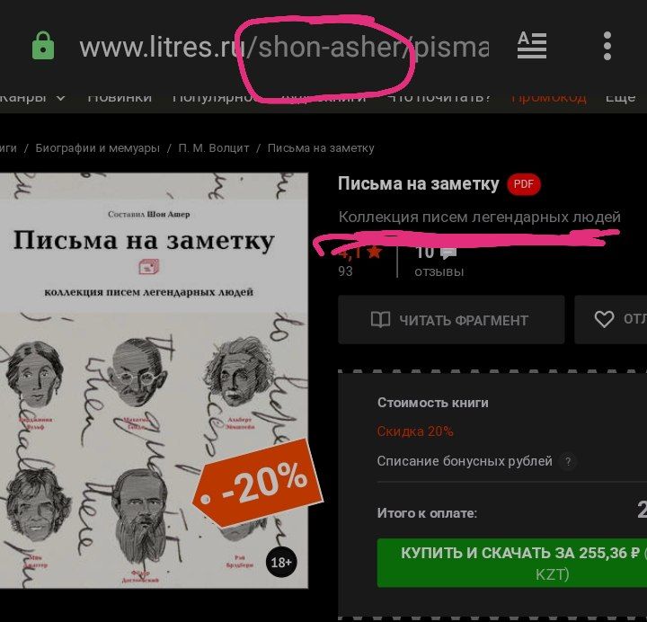Open the Промокод menu item
647x622 pixels.
coord(548,97)
